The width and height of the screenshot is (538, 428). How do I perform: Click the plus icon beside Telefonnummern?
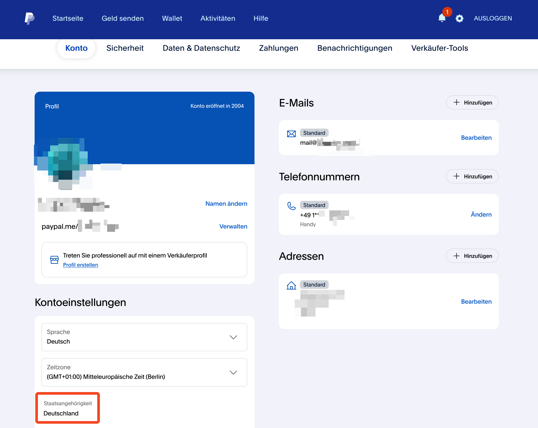click(457, 176)
